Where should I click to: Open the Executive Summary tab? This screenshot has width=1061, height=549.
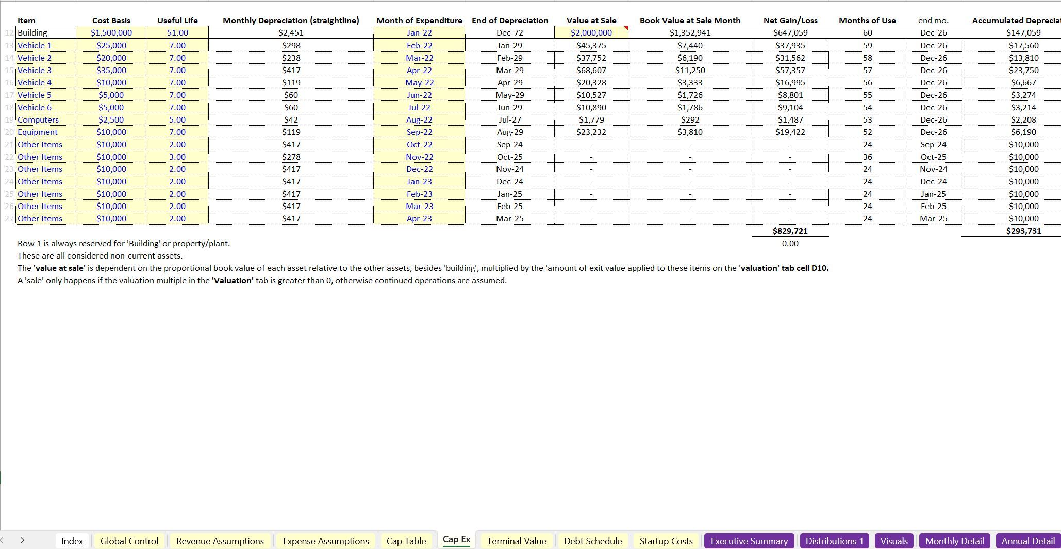click(749, 541)
